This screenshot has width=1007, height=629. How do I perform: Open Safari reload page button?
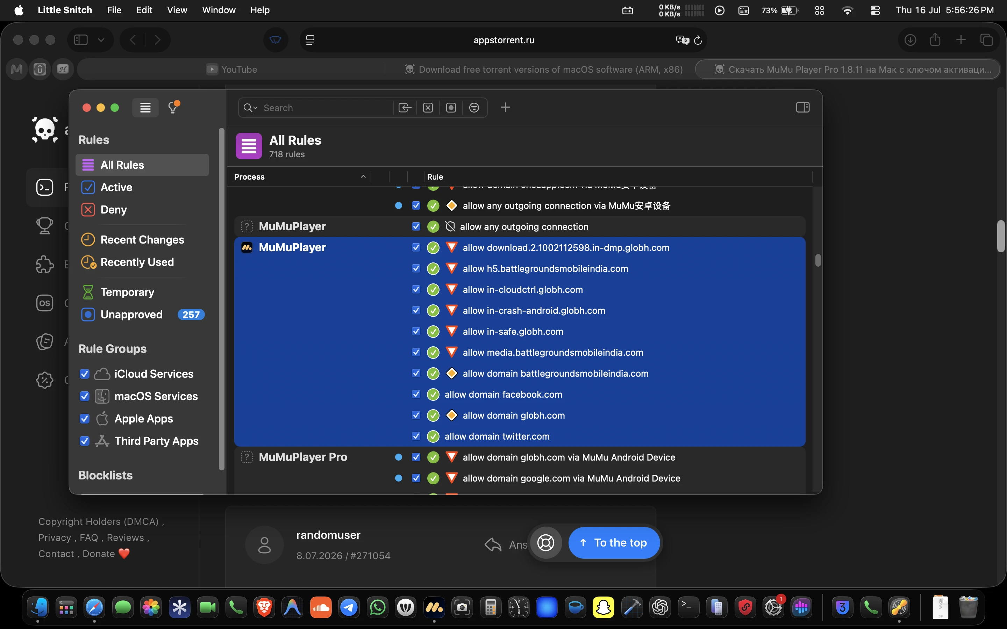point(698,40)
